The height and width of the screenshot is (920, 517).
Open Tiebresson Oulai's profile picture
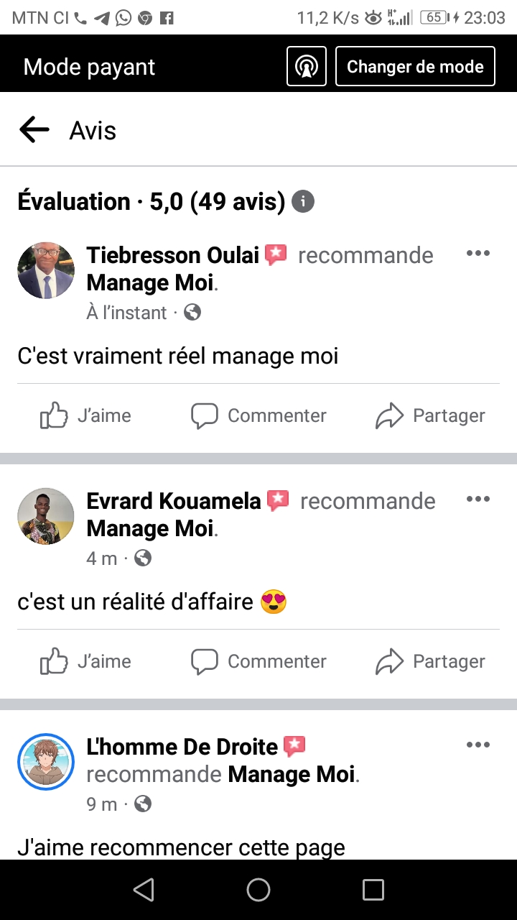click(x=46, y=270)
